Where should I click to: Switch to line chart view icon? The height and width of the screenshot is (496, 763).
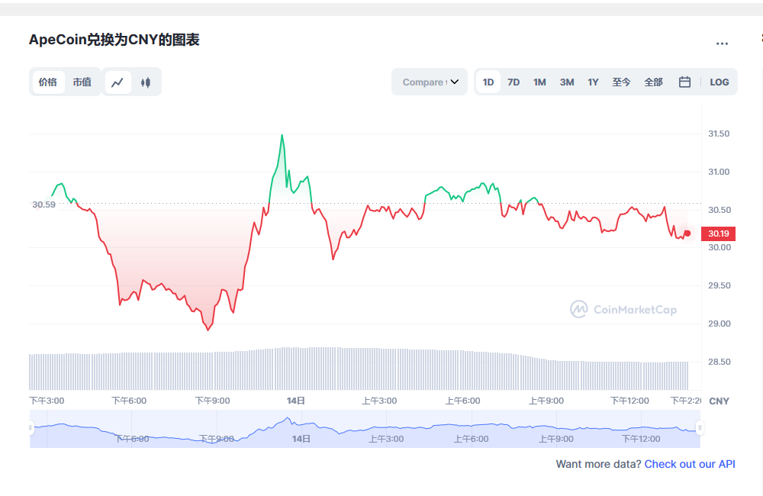[x=118, y=82]
